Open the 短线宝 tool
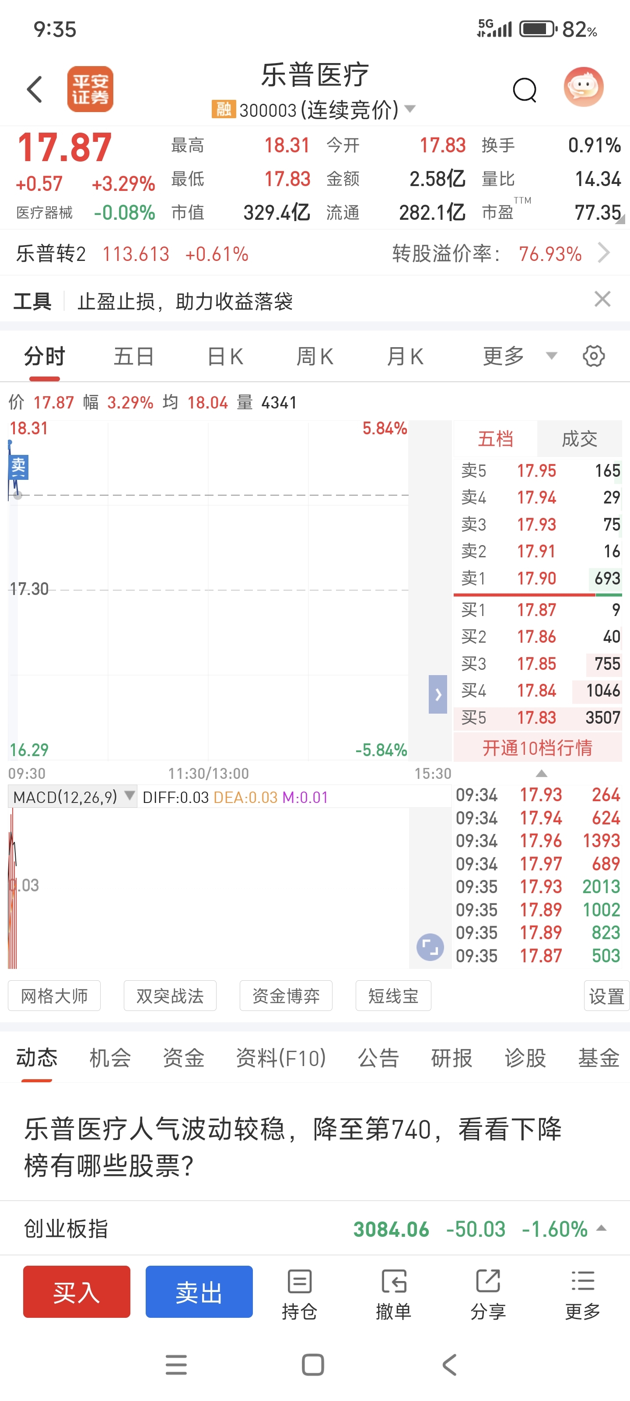 394,996
